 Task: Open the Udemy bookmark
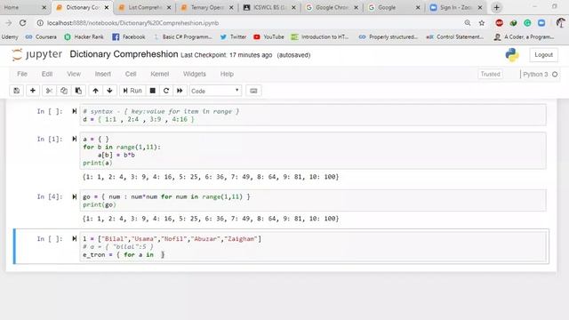coord(10,36)
